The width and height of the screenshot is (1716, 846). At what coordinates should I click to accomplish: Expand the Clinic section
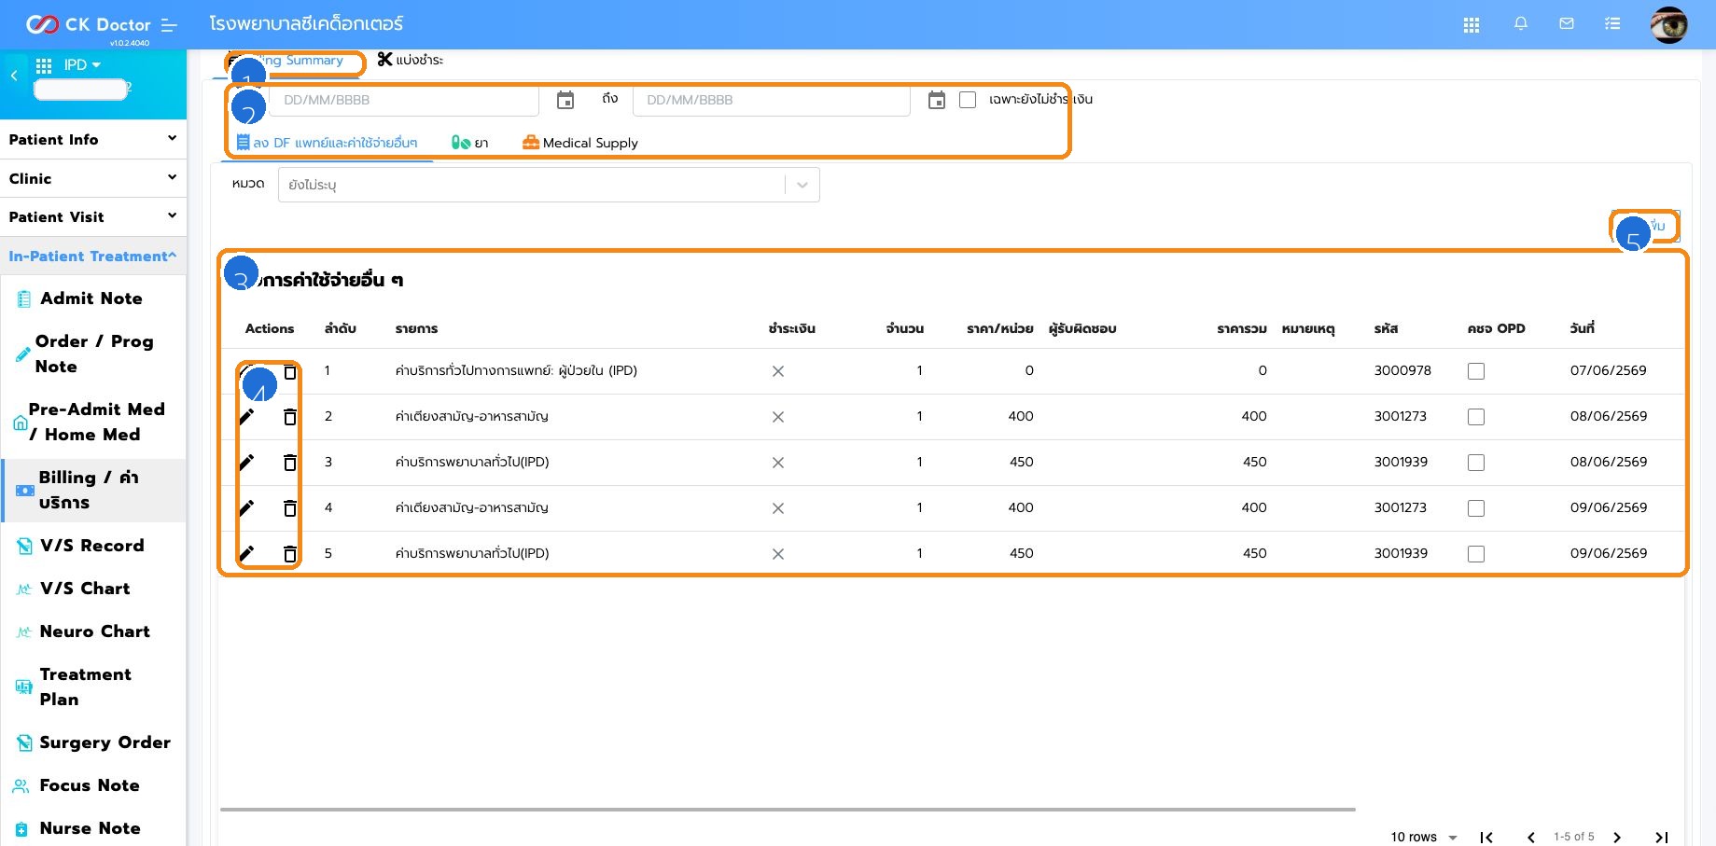pos(93,178)
